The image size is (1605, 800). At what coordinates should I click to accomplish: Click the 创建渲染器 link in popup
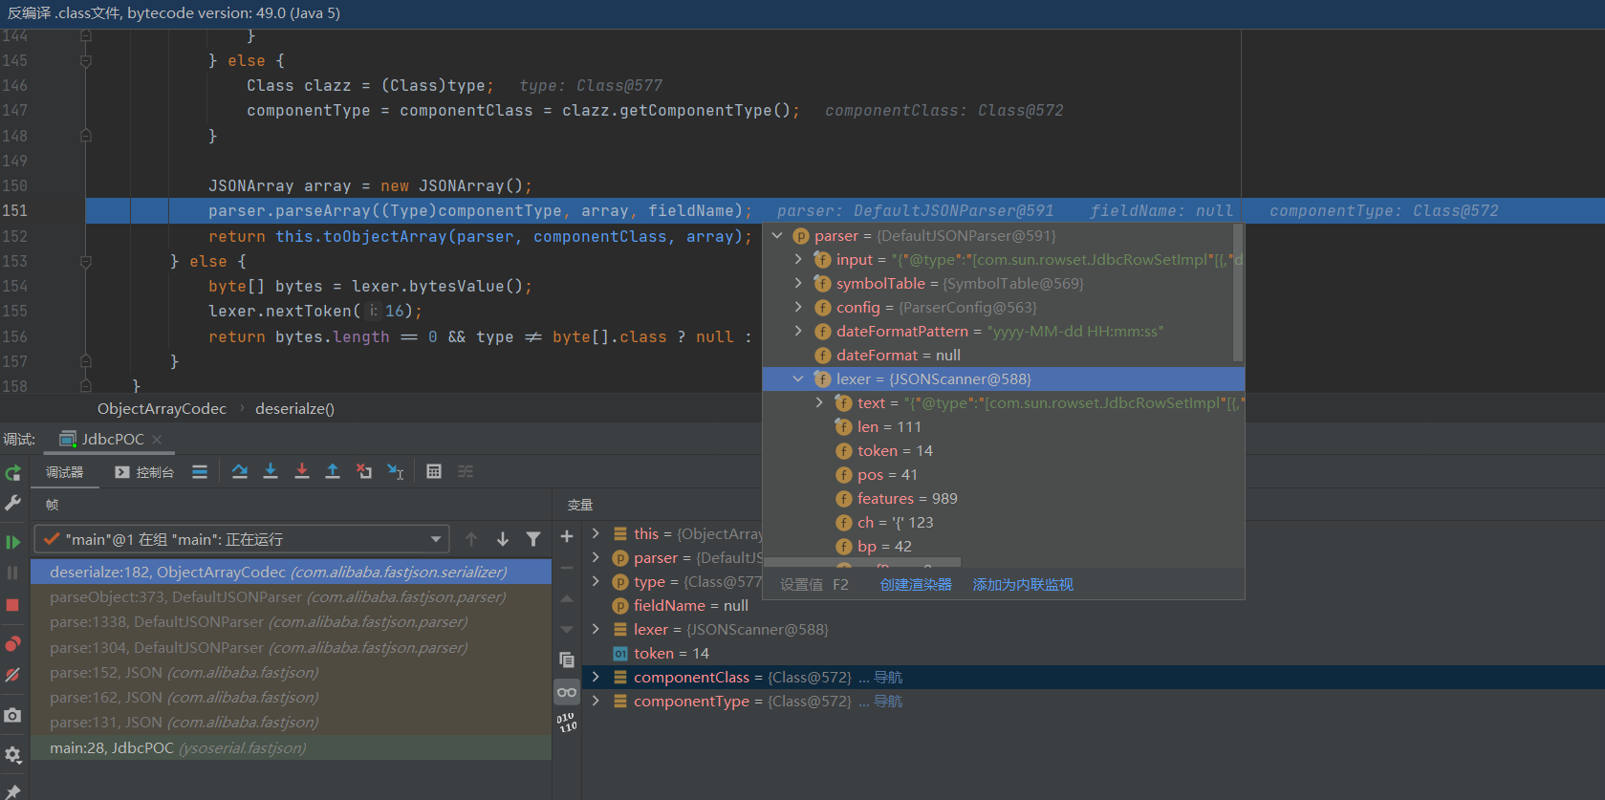915,585
